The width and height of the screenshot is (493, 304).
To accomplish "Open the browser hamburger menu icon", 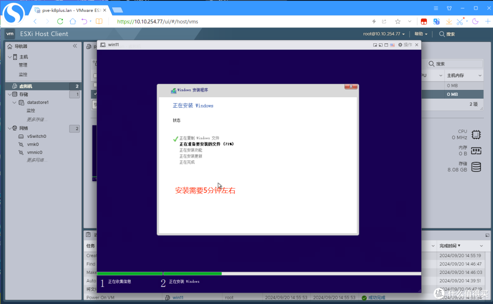I will click(x=436, y=8).
